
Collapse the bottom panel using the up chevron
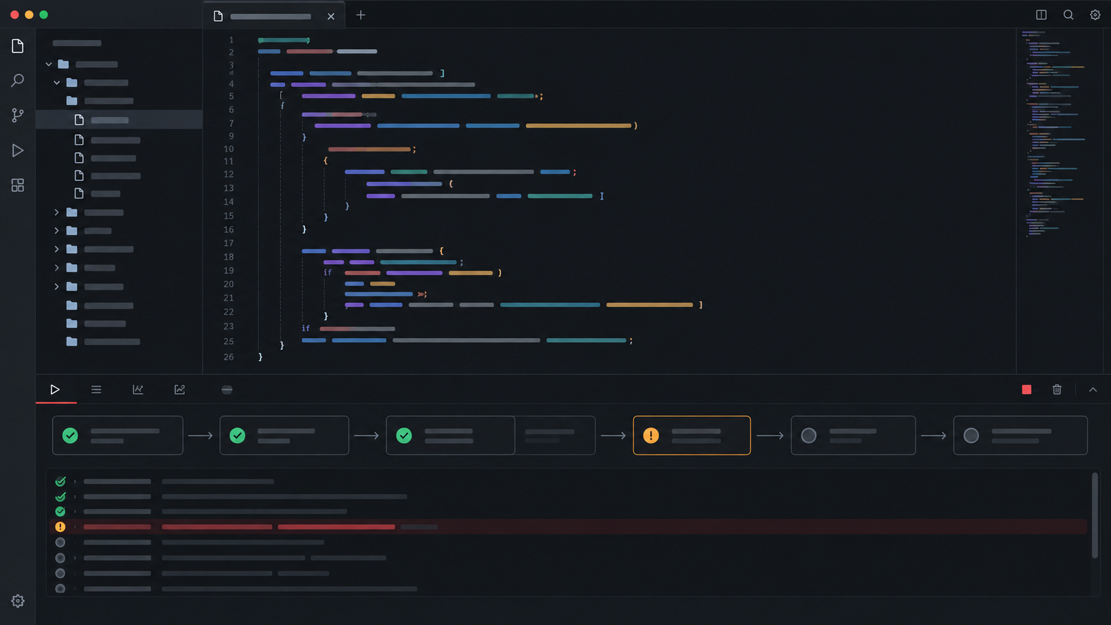click(x=1093, y=389)
